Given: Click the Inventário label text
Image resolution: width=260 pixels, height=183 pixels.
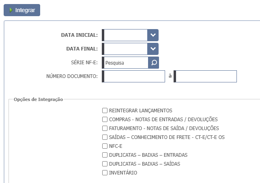Looking at the screenshot, I should (123, 173).
